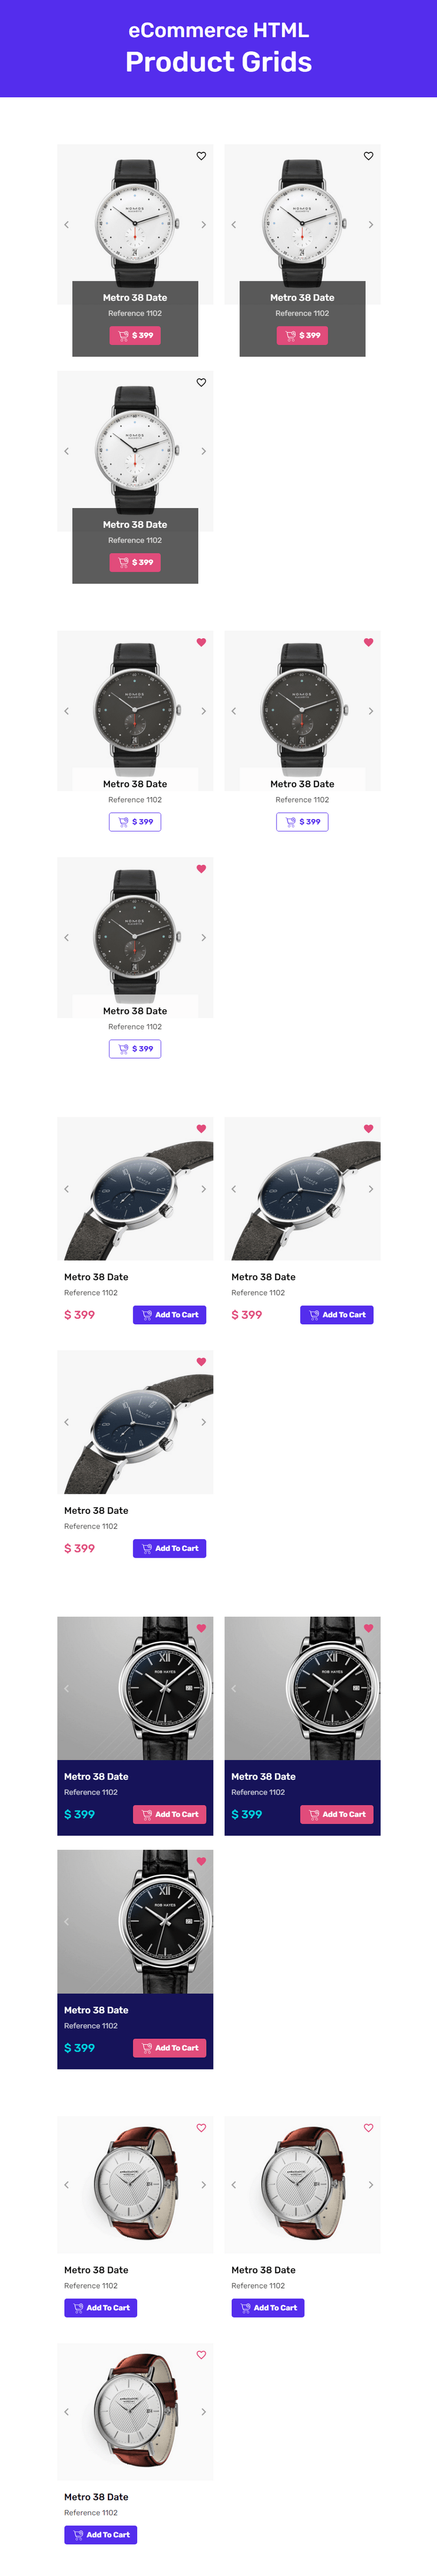Unfavorite the second dark-gray-dial watch via heart

pos(368,642)
